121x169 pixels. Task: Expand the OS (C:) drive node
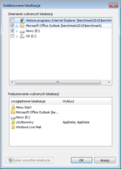pyautogui.click(x=17, y=37)
